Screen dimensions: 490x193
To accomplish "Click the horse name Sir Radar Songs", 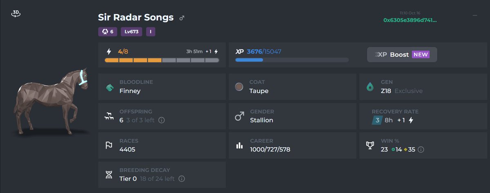I will [136, 18].
